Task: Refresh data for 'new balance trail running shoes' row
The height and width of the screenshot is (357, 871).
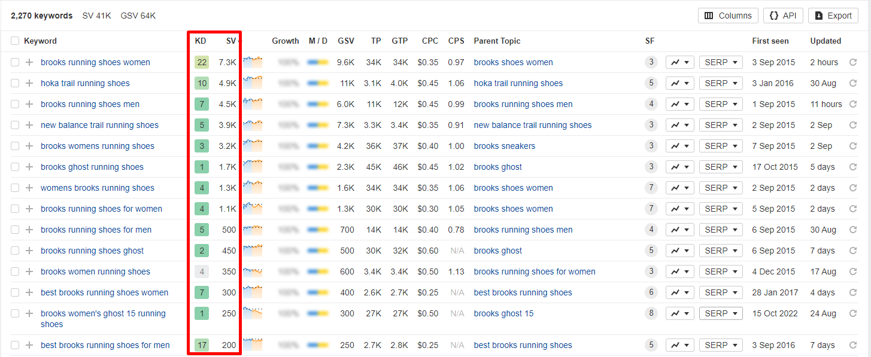Action: tap(853, 125)
